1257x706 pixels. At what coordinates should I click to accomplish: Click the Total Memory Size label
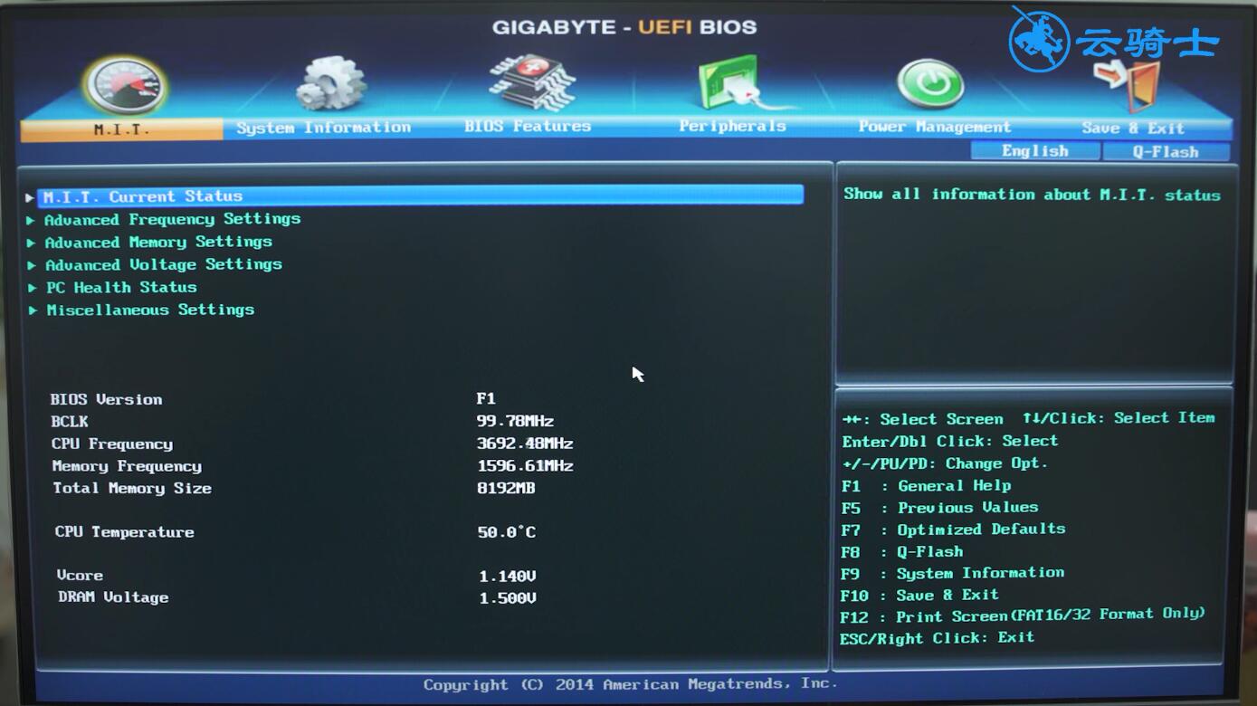click(x=132, y=488)
